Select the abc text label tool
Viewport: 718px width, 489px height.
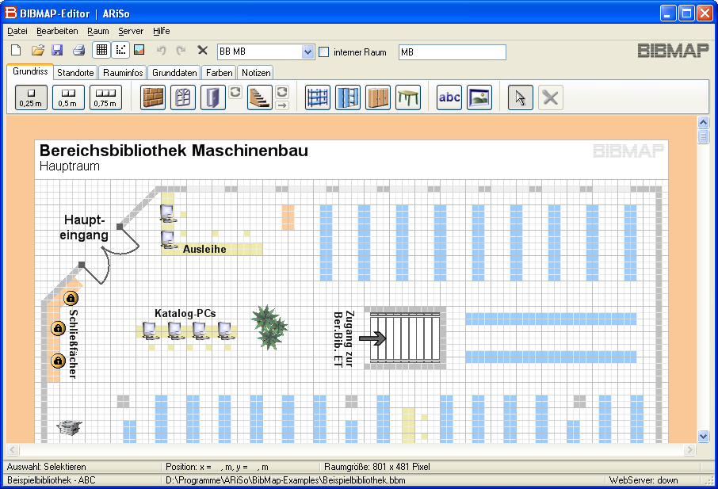[449, 97]
